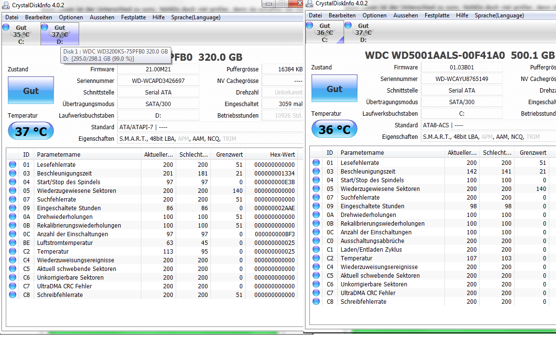Click status orb for Beschleunigungszeit, left window
Image resolution: width=556 pixels, height=337 pixels.
[13, 173]
